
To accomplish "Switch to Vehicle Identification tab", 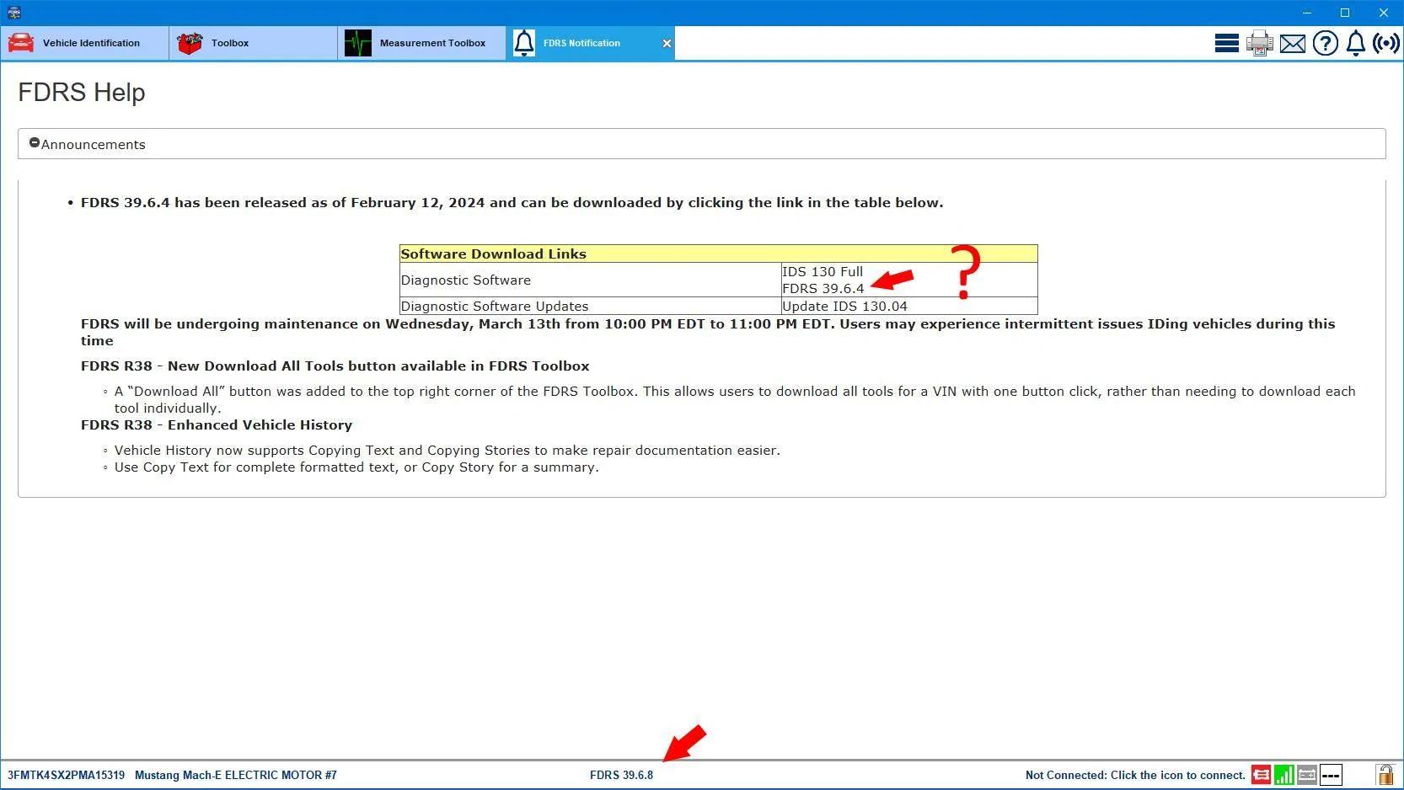I will pos(84,43).
